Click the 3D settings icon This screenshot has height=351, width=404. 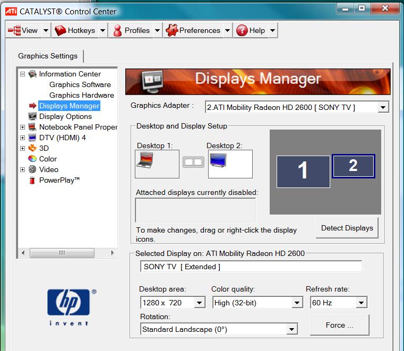click(x=32, y=148)
